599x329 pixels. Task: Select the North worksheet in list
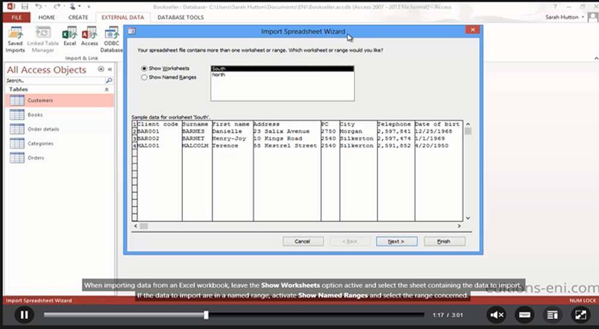coord(219,75)
